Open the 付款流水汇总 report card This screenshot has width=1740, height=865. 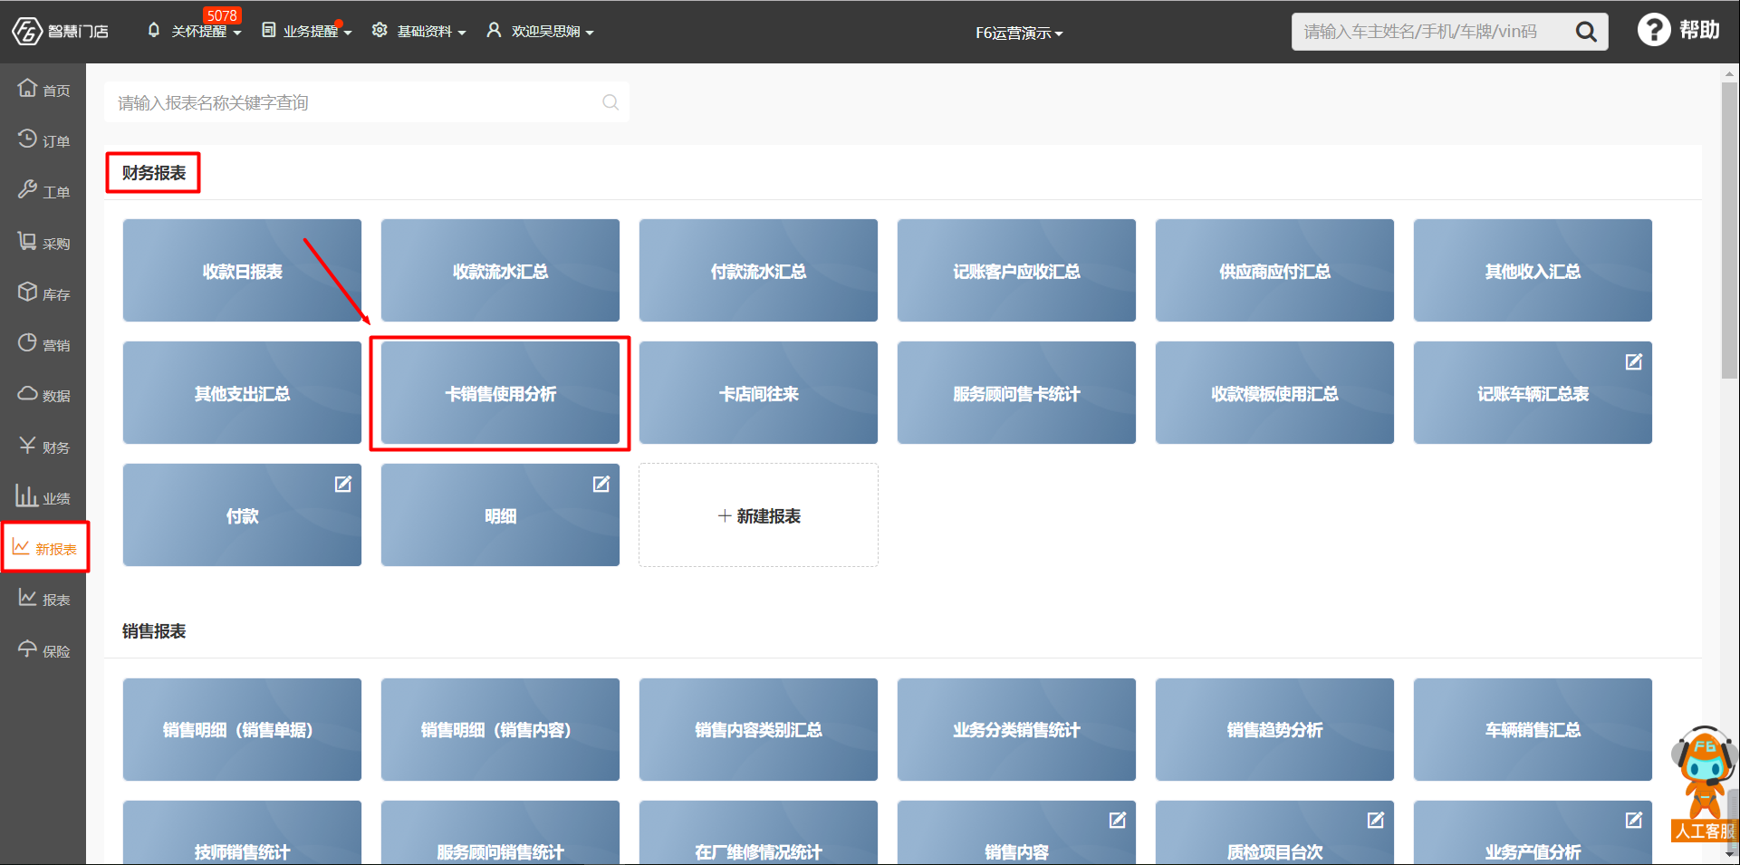tap(758, 270)
